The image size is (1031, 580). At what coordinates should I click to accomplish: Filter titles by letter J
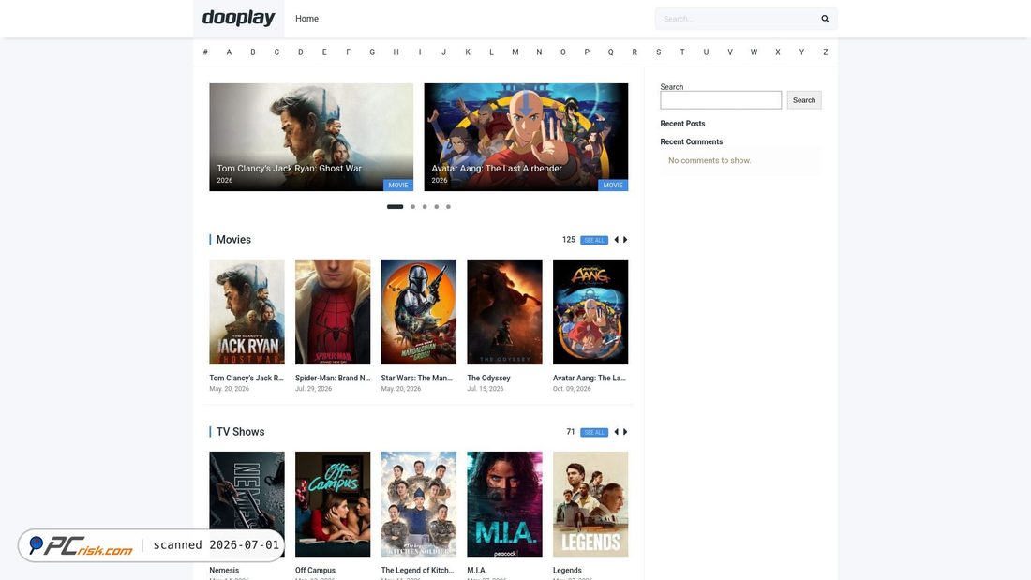[444, 52]
